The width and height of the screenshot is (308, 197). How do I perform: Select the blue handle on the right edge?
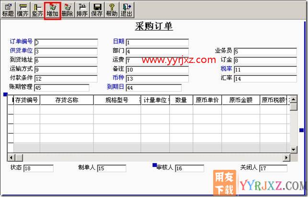point(301,130)
